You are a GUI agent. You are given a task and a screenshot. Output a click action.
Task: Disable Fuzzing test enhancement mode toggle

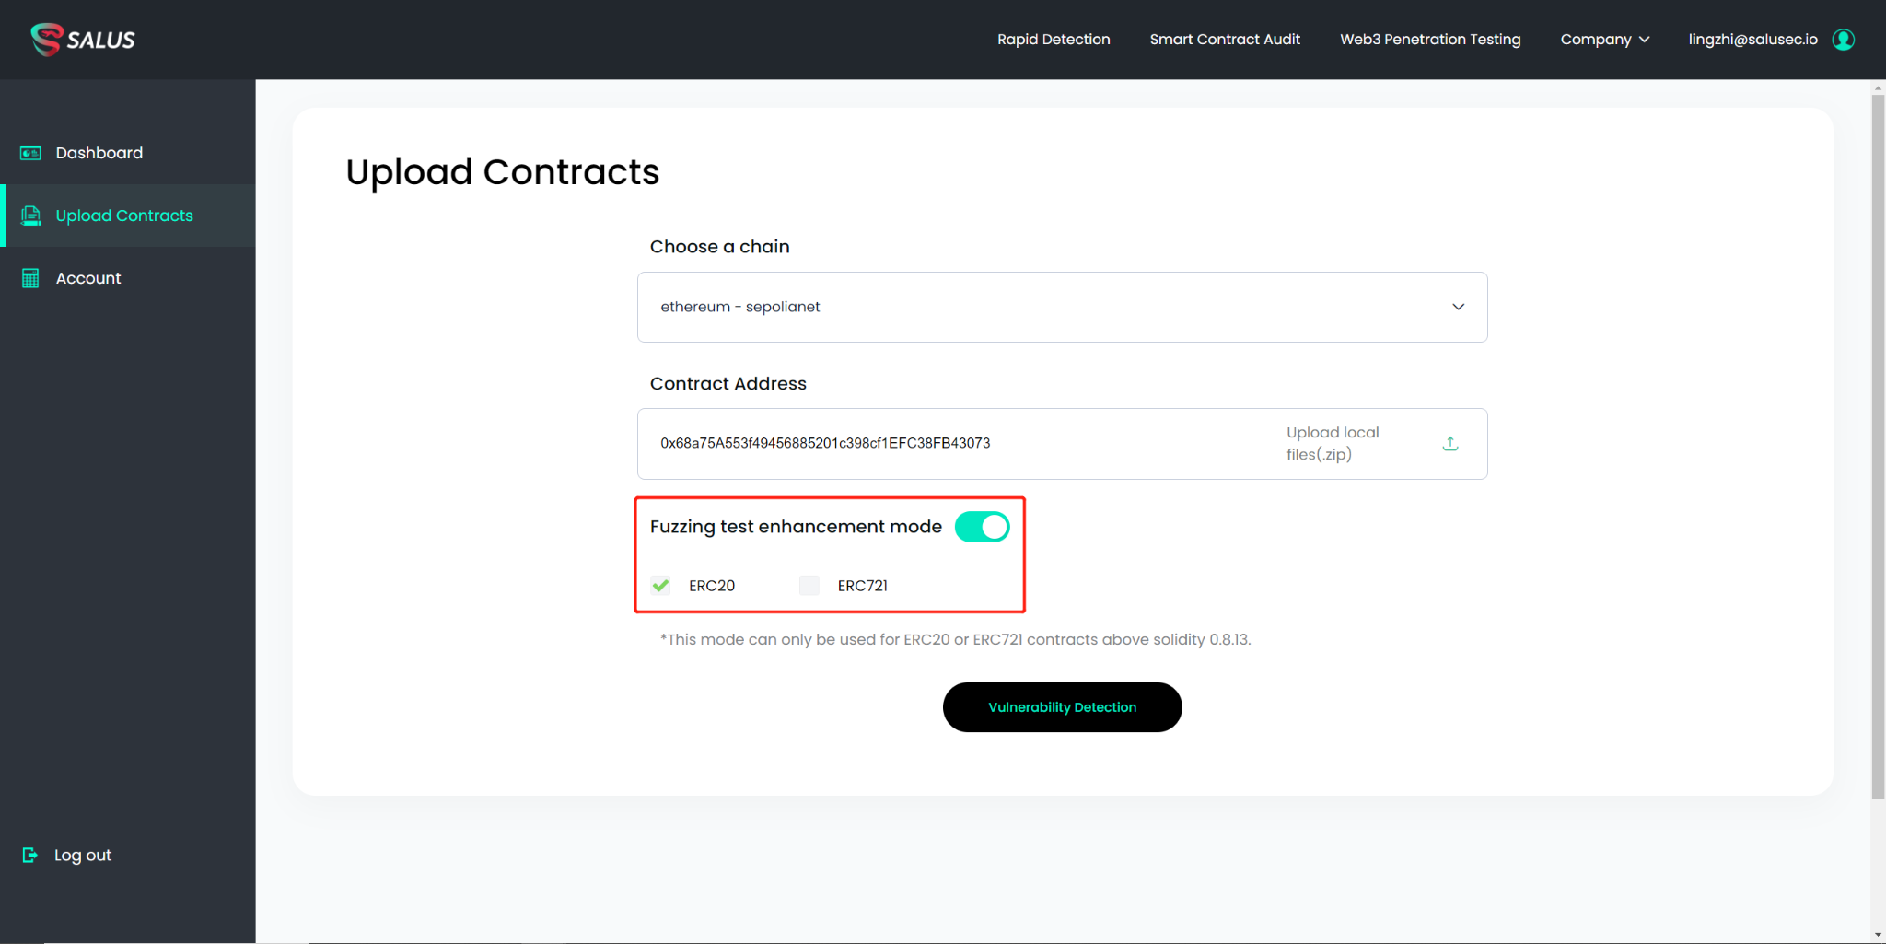982,527
